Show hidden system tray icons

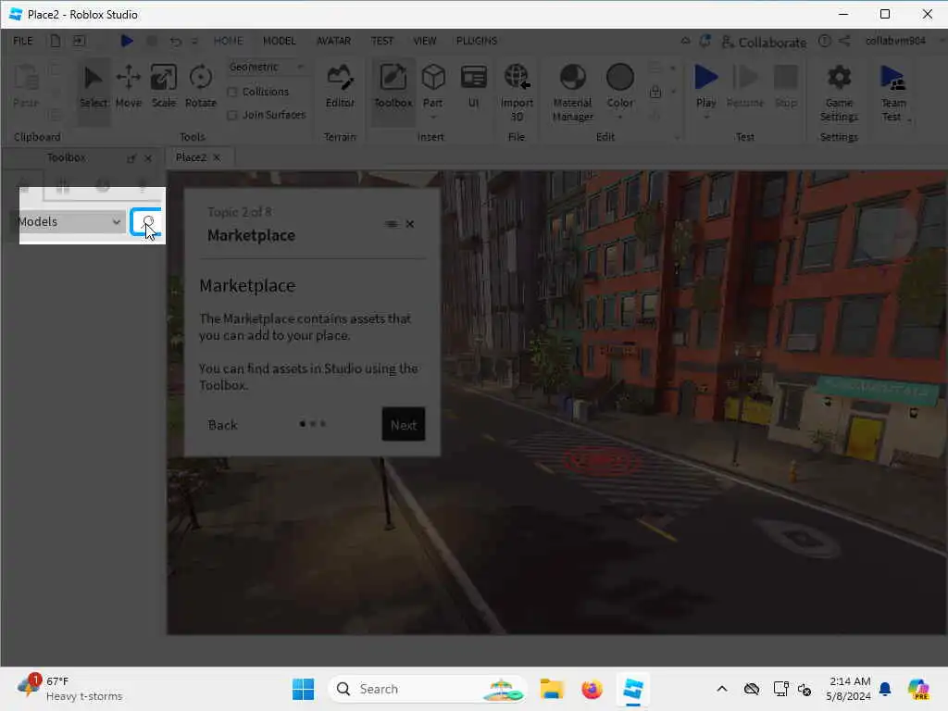[x=722, y=689]
